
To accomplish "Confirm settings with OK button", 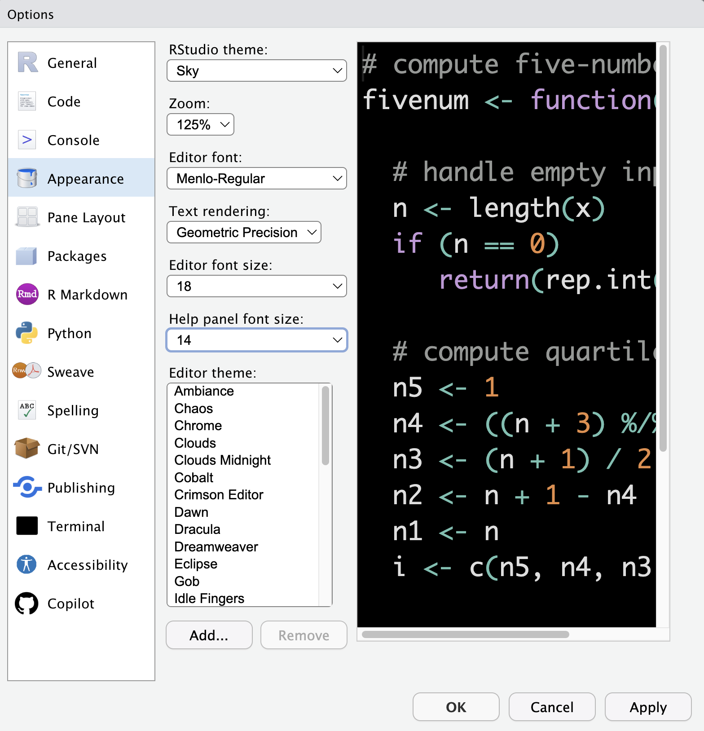I will (456, 707).
